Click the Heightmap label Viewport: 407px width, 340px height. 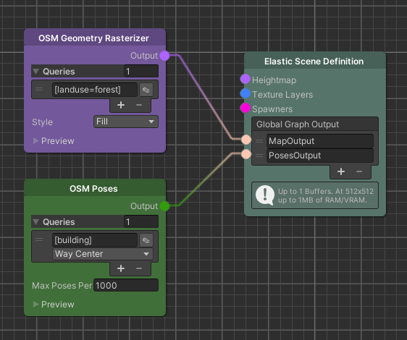pos(274,80)
